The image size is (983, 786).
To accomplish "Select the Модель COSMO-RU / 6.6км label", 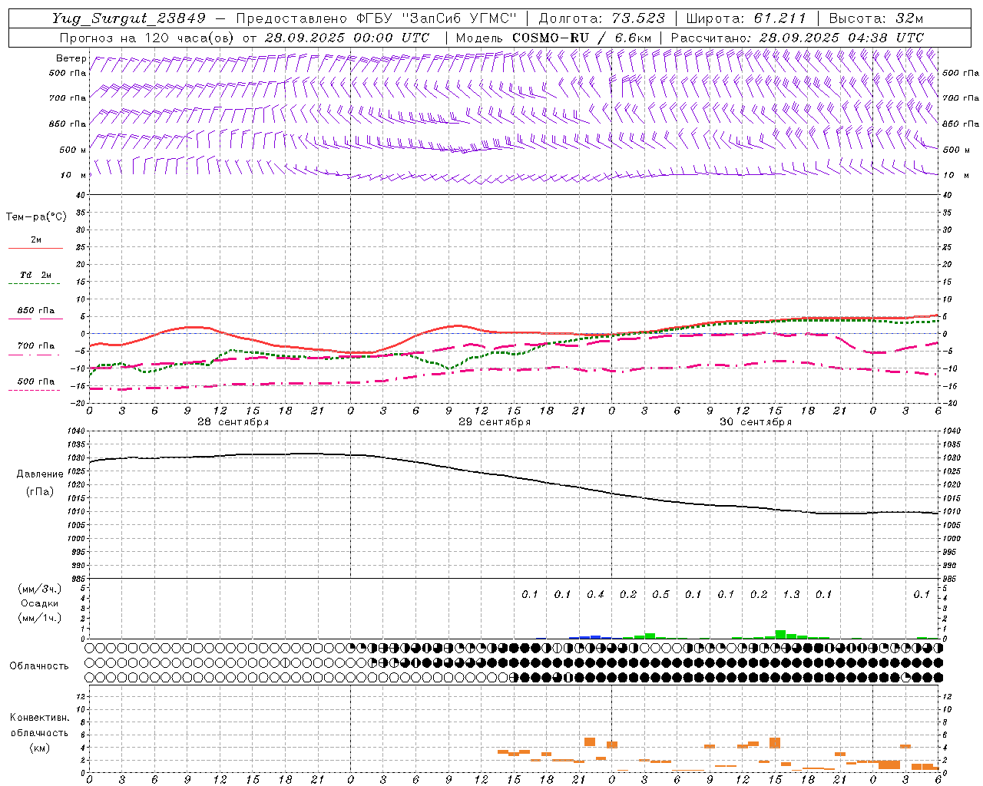I will click(554, 38).
